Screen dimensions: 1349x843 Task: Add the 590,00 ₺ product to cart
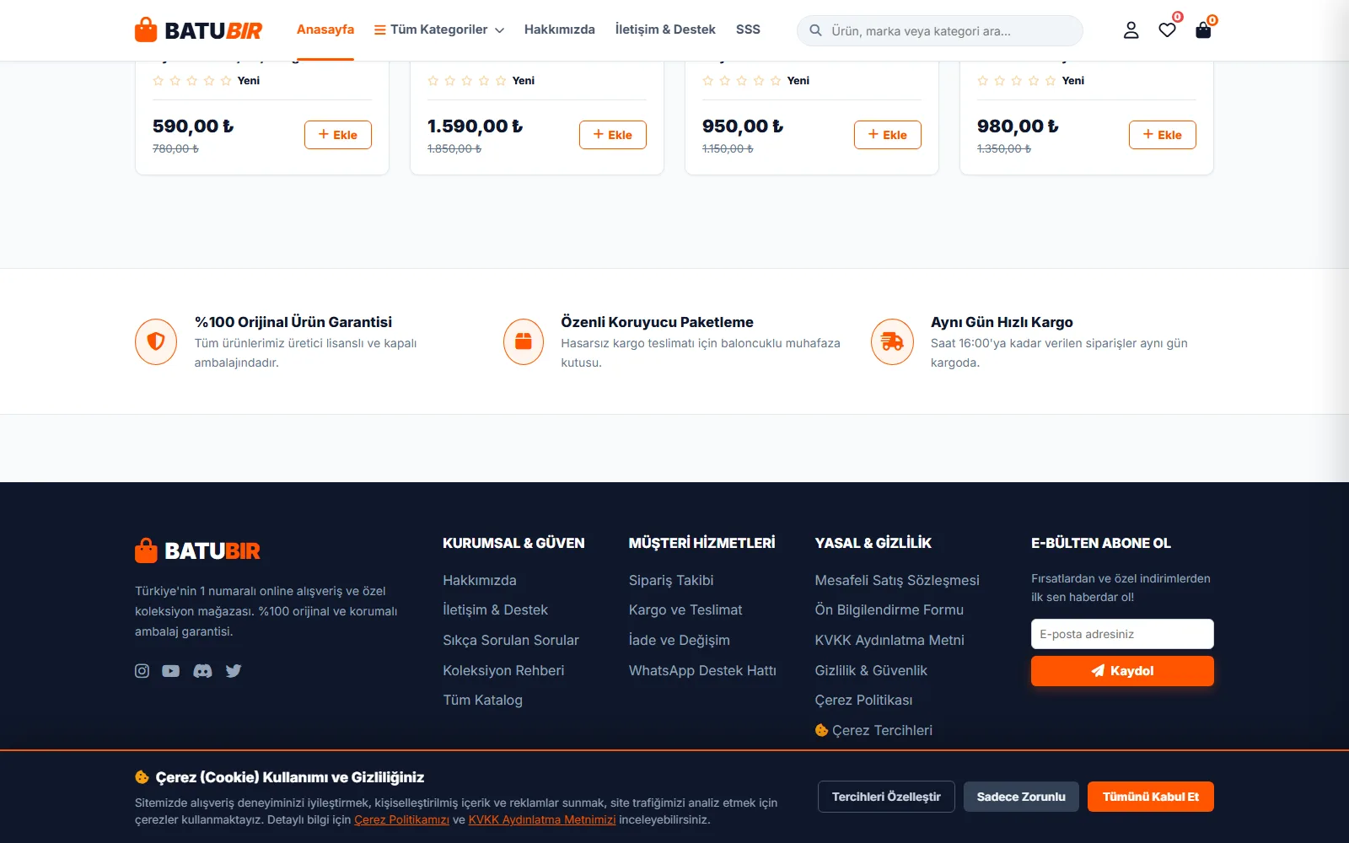click(338, 135)
